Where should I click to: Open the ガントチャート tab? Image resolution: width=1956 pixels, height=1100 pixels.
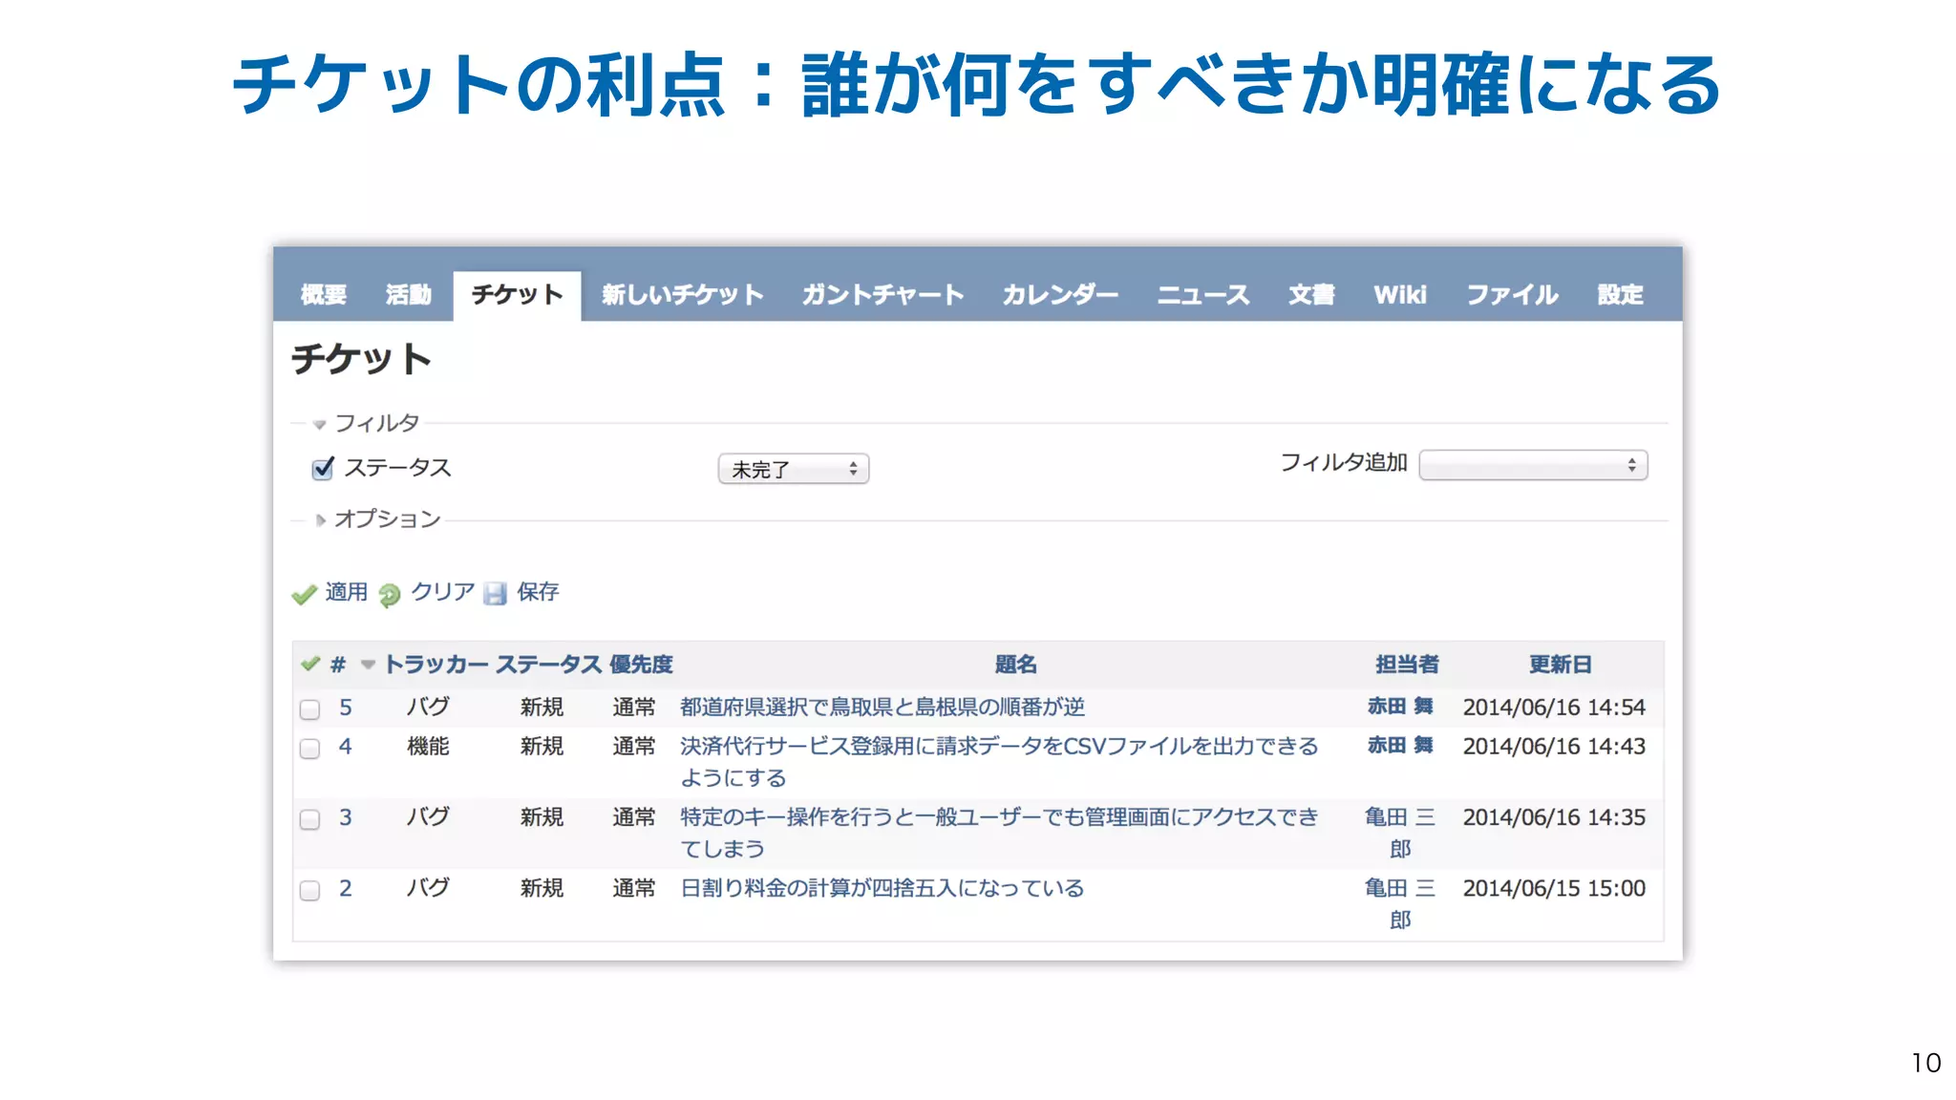[x=882, y=294]
